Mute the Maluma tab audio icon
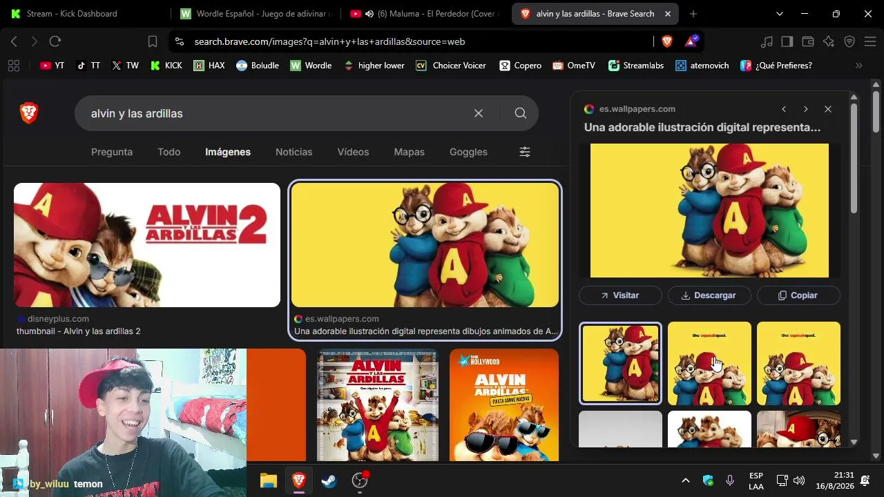 tap(369, 14)
